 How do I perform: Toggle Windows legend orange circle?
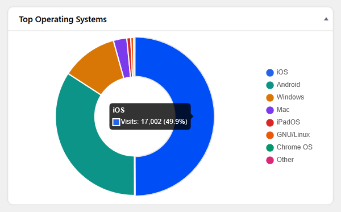[x=270, y=98]
